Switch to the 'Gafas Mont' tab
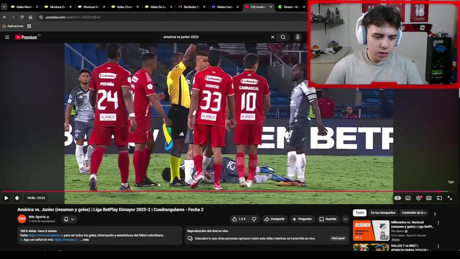The image size is (460, 259). pyautogui.click(x=24, y=7)
